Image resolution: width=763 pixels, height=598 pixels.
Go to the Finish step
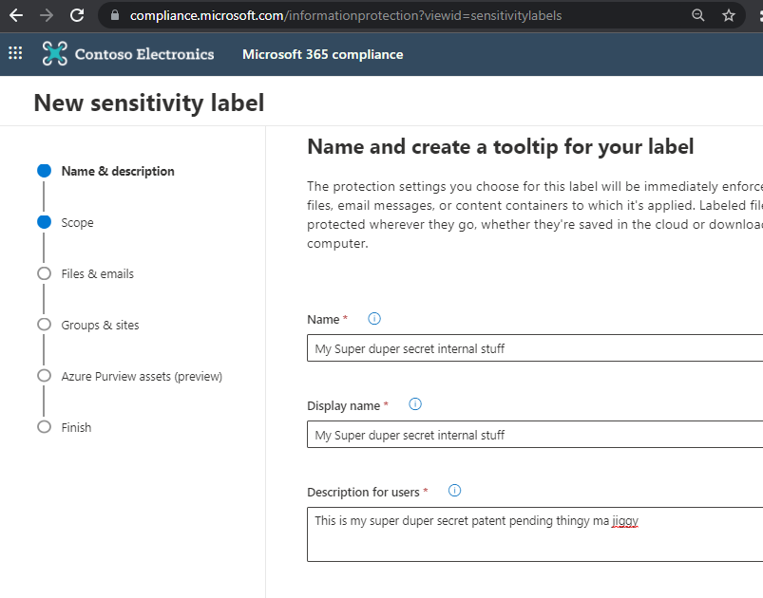point(76,427)
